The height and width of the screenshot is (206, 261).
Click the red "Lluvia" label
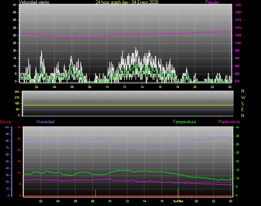click(x=5, y=122)
